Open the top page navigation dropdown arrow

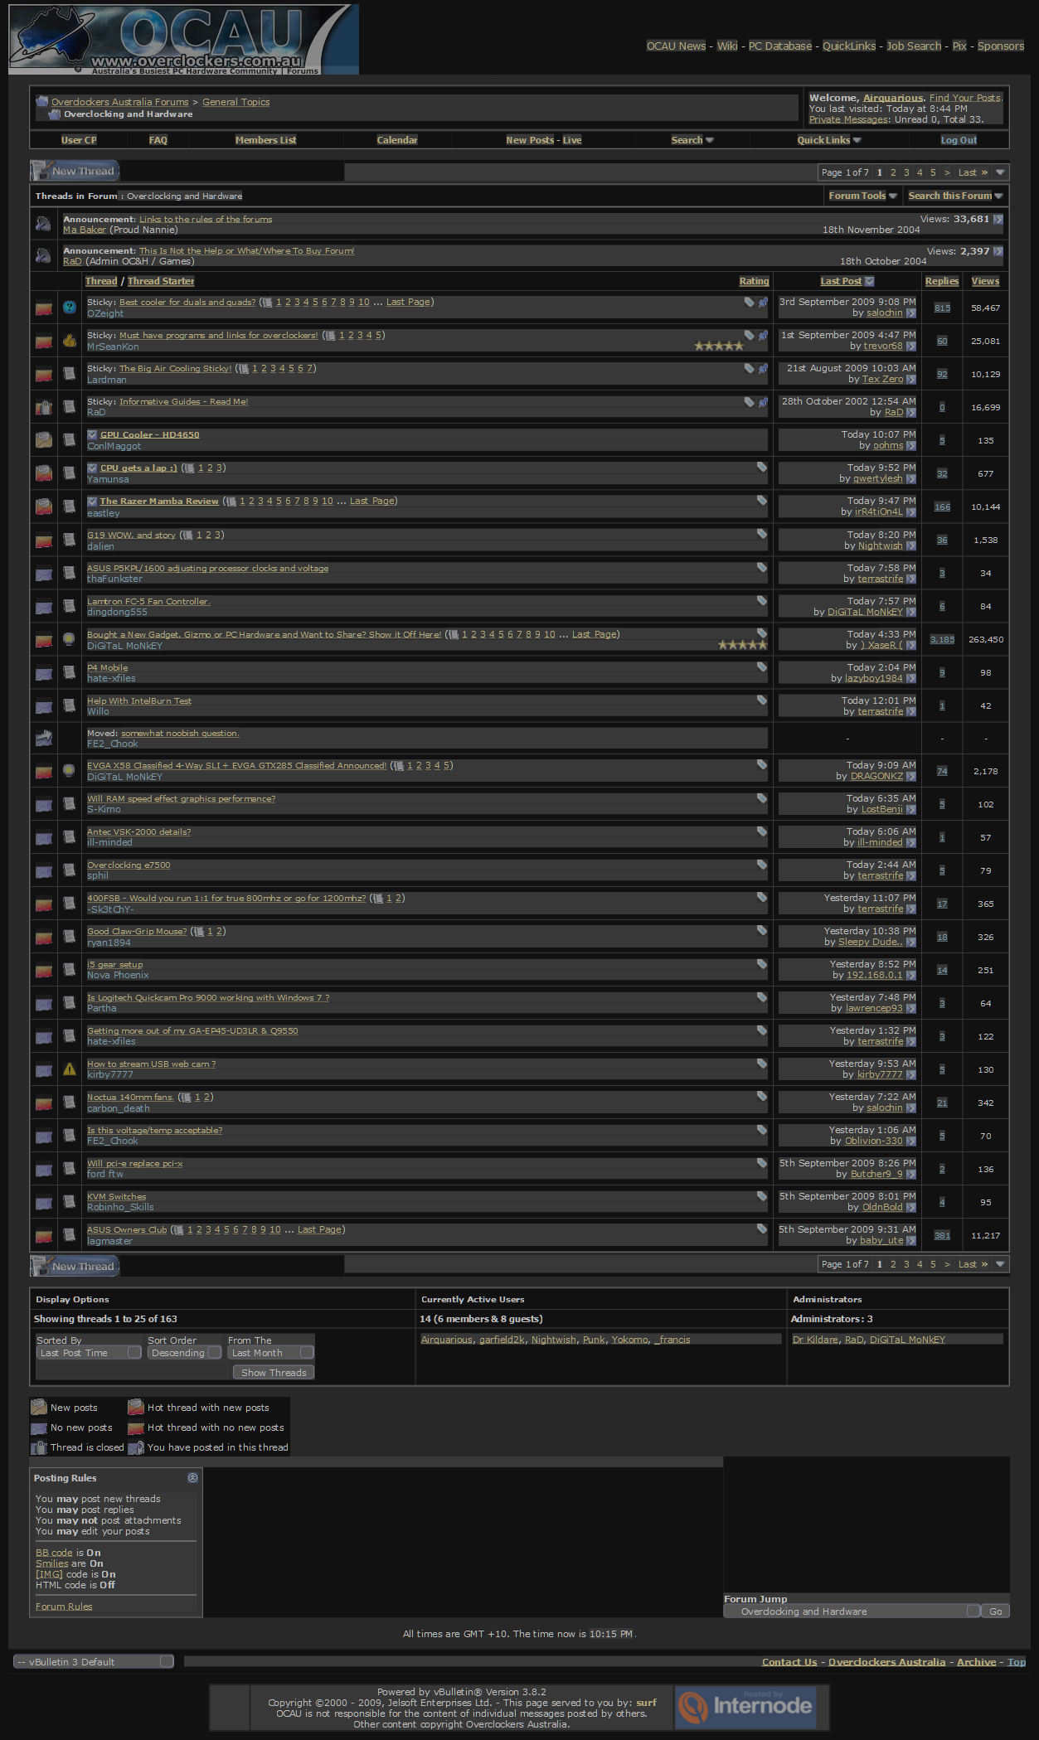[x=1000, y=172]
